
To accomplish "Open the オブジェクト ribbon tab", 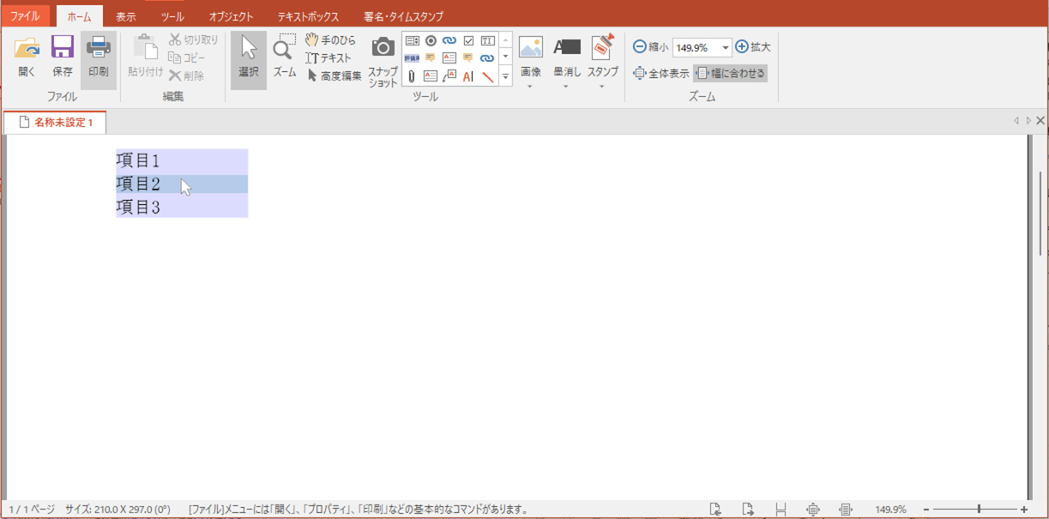I will (232, 16).
